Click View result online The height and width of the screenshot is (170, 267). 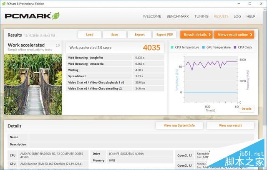click(234, 35)
